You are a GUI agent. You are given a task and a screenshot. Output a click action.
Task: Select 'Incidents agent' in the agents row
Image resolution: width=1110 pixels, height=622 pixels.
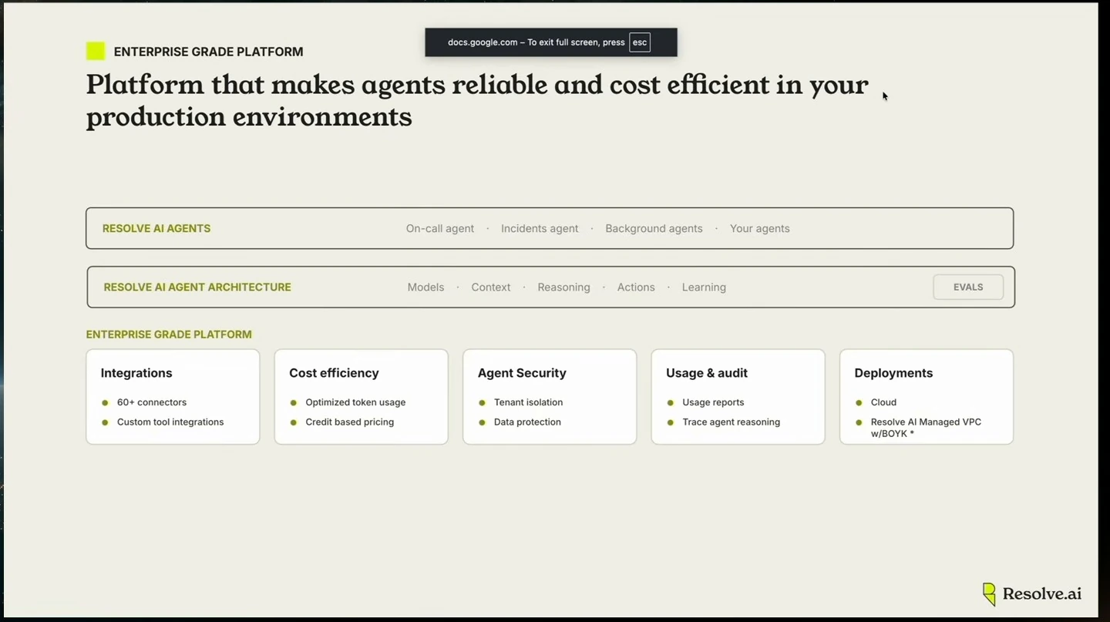coord(540,228)
